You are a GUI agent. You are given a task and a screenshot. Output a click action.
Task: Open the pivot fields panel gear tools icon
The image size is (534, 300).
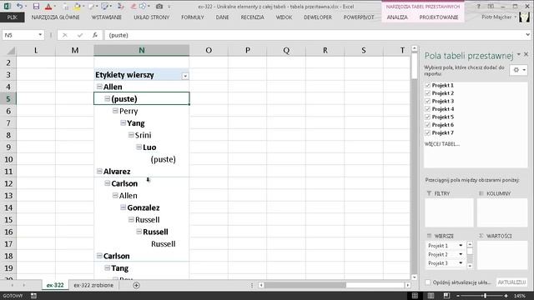point(519,70)
